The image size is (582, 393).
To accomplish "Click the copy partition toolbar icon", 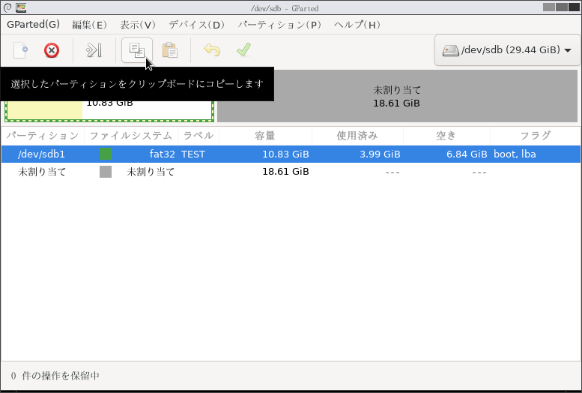I will click(x=137, y=50).
